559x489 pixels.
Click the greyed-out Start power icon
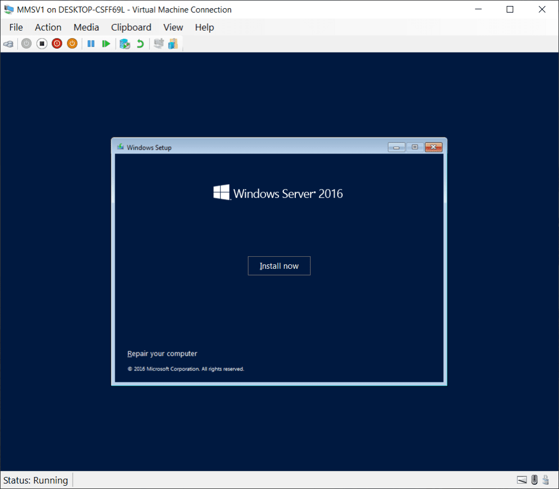pos(26,44)
